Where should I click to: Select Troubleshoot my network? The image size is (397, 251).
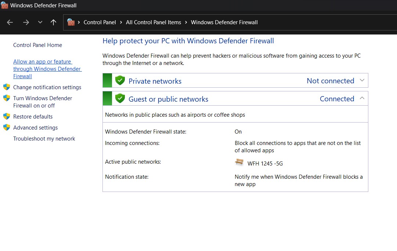tap(44, 138)
